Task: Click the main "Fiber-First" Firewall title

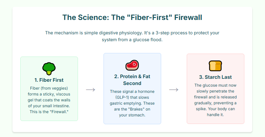Action: coord(132,18)
